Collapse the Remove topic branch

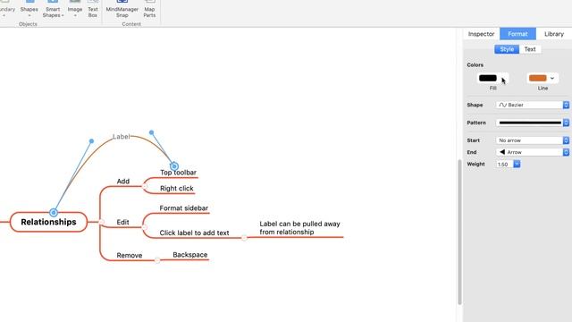point(157,260)
